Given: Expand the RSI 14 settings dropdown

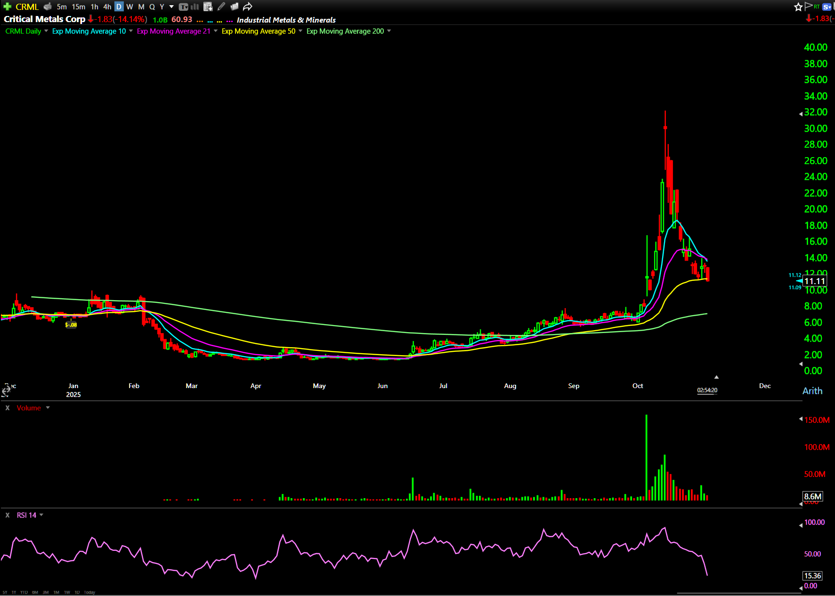Looking at the screenshot, I should (41, 515).
